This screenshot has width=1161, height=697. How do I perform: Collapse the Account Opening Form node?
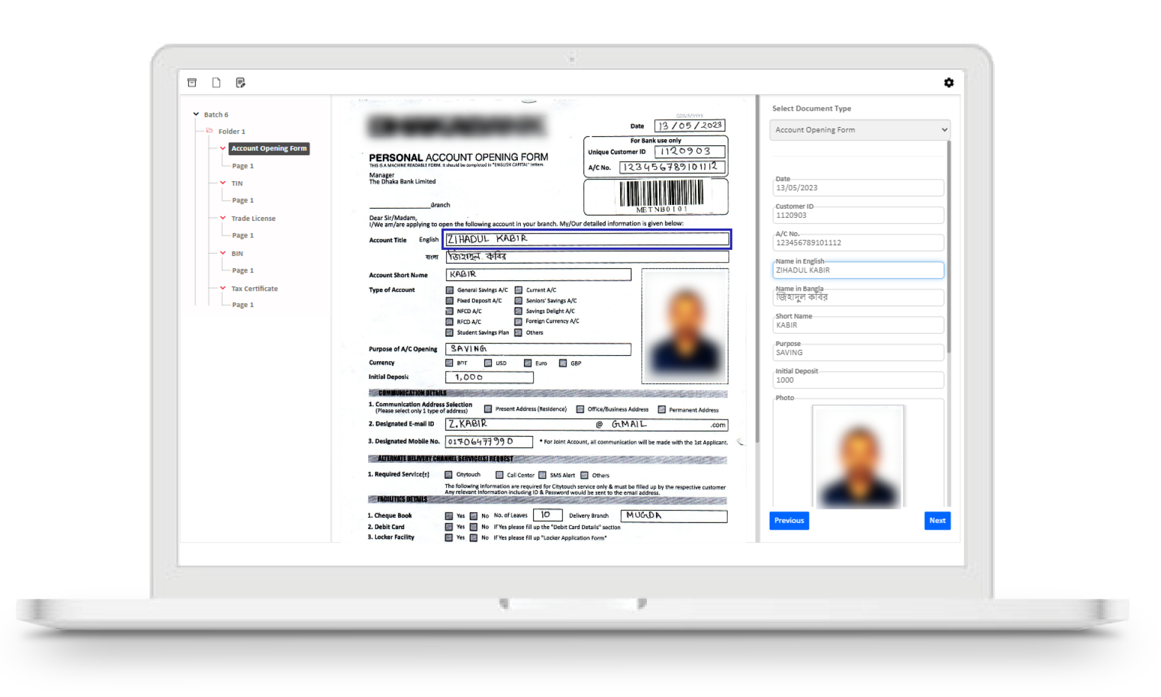[x=223, y=148]
